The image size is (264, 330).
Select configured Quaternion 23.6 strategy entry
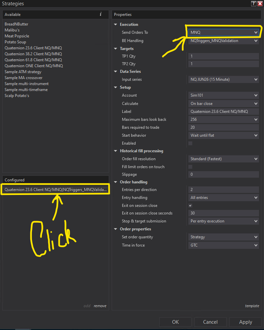[56, 190]
